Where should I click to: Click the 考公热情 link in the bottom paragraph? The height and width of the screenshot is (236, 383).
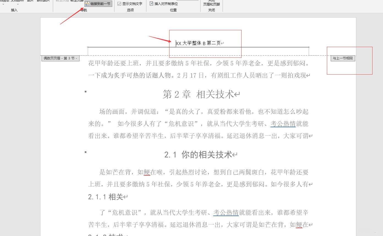(x=226, y=212)
